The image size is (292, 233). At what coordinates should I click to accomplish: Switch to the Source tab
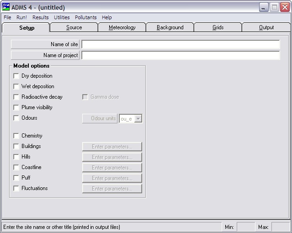[x=74, y=27]
